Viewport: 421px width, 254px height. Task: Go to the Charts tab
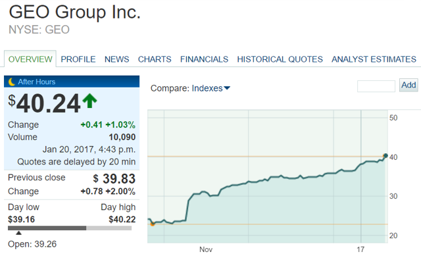click(x=155, y=59)
